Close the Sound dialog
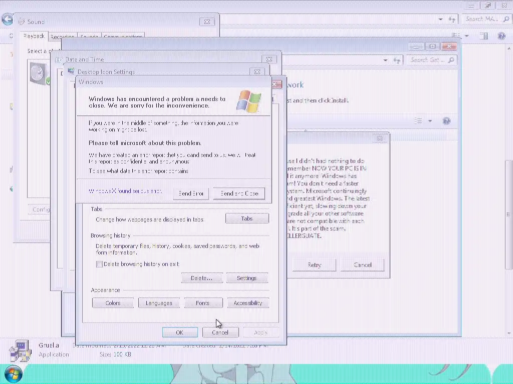The width and height of the screenshot is (513, 384). 207,22
